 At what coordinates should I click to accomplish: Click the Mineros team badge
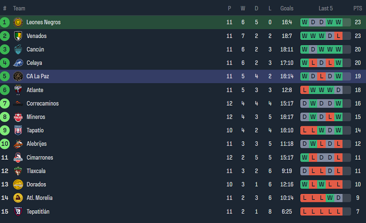point(18,117)
